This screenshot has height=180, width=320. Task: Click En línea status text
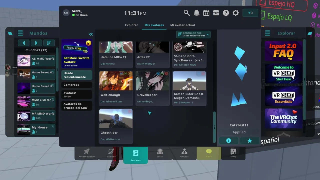pyautogui.click(x=81, y=15)
